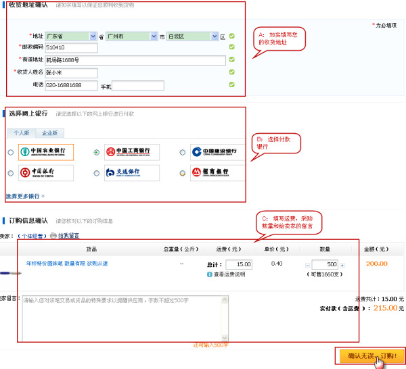Click the shipping fee info icon
The image size is (406, 369).
210,274
